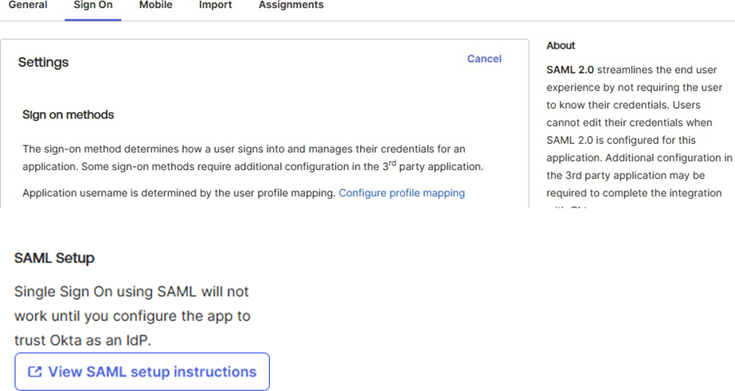This screenshot has width=735, height=391.
Task: Go to the Import tab
Action: tap(215, 5)
